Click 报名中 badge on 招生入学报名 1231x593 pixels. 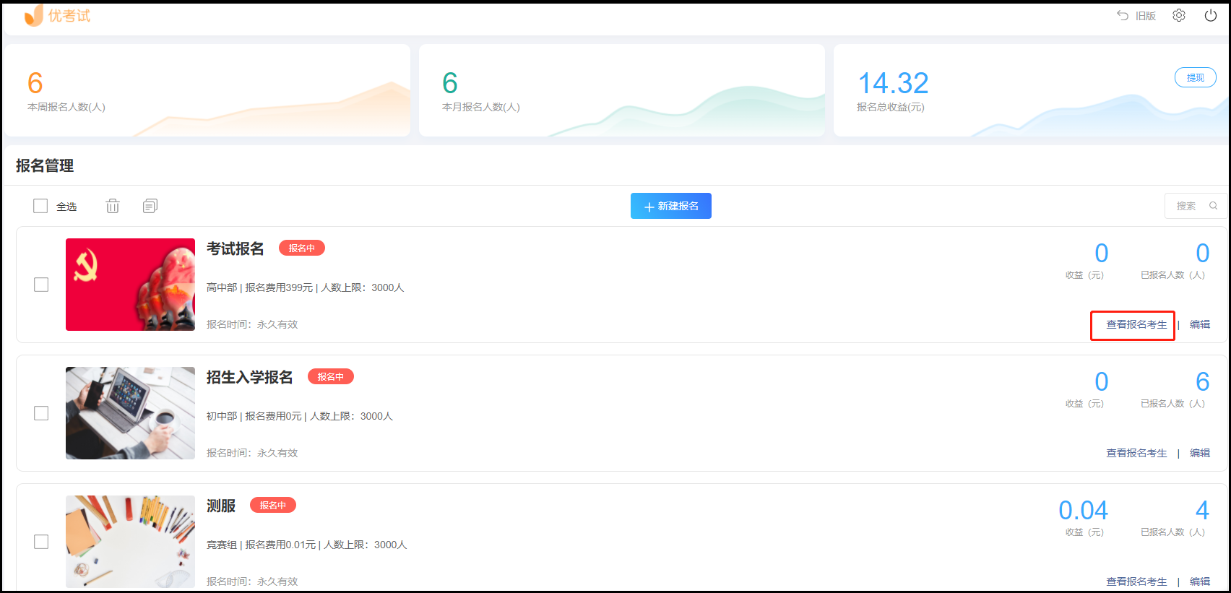(x=331, y=376)
